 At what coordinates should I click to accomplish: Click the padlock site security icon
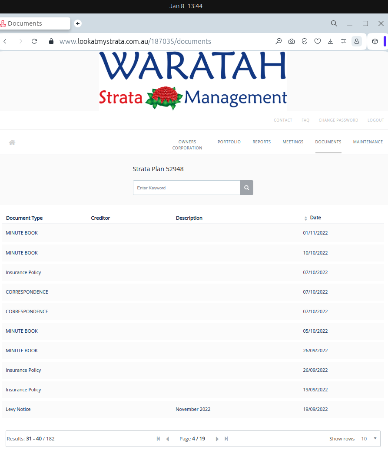pyautogui.click(x=51, y=41)
